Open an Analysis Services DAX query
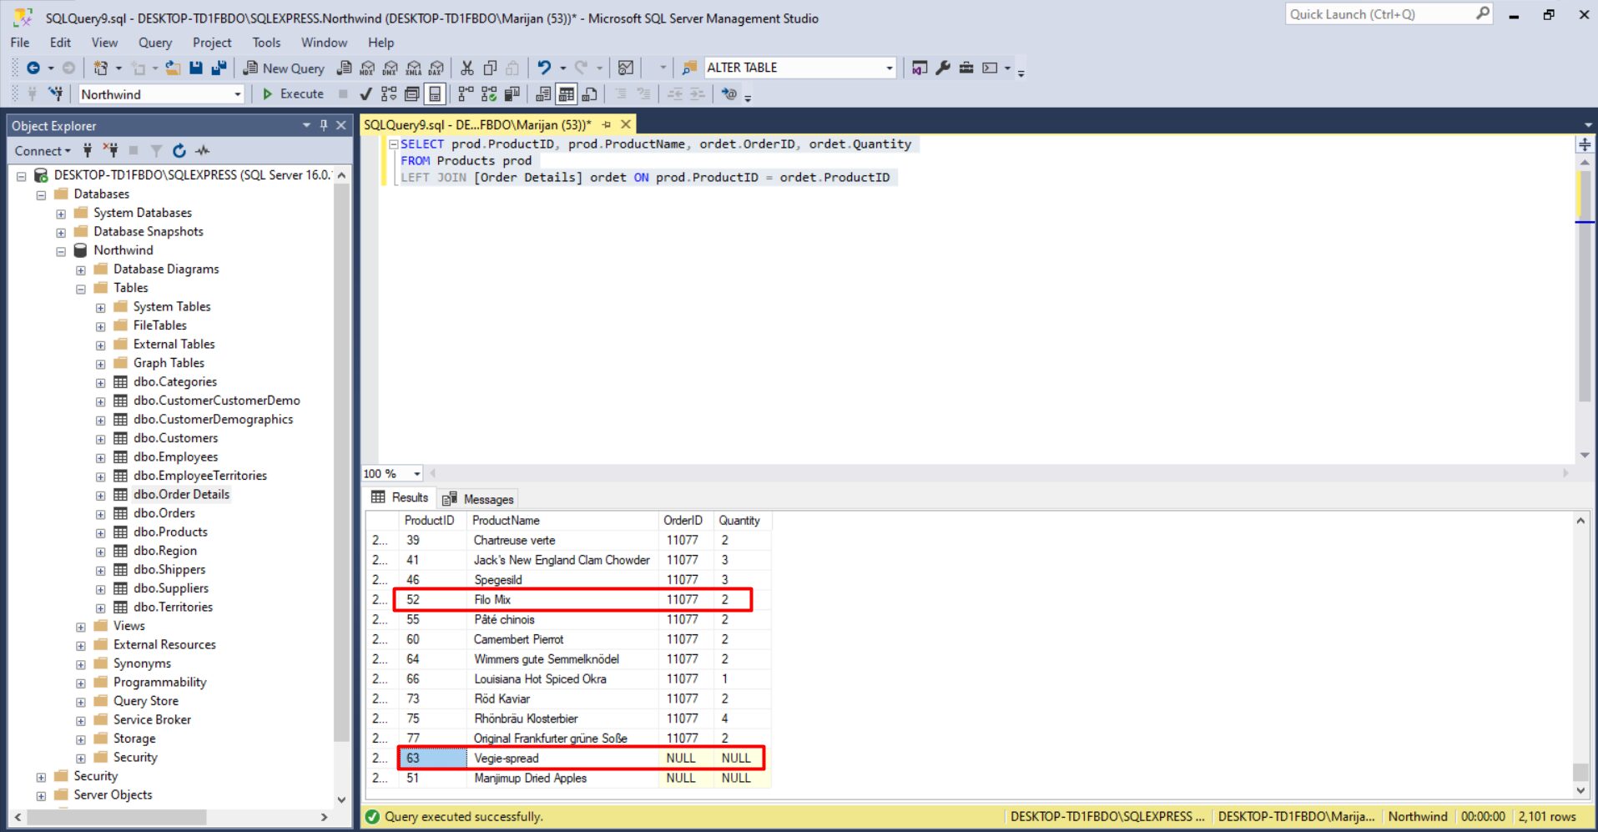 coord(436,68)
